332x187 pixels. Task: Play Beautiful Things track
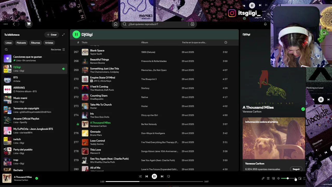coord(155,61)
